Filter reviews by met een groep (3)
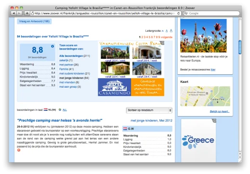 pyautogui.click(x=70, y=87)
